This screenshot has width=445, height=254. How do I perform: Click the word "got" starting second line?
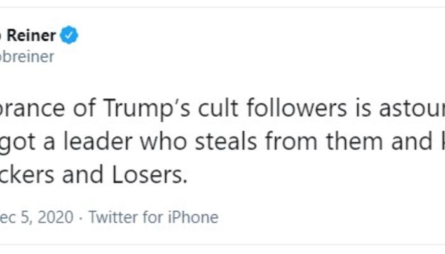point(18,142)
